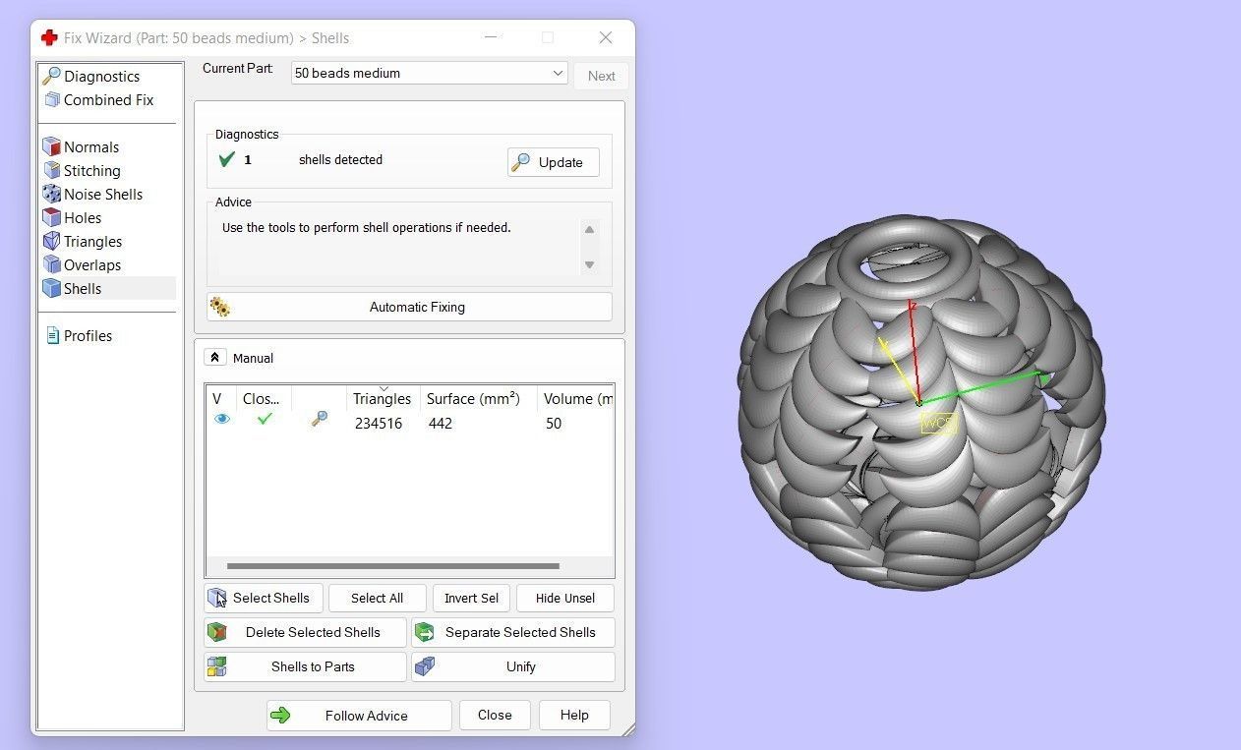Click the Triangles cube icon
This screenshot has width=1241, height=750.
pos(51,241)
